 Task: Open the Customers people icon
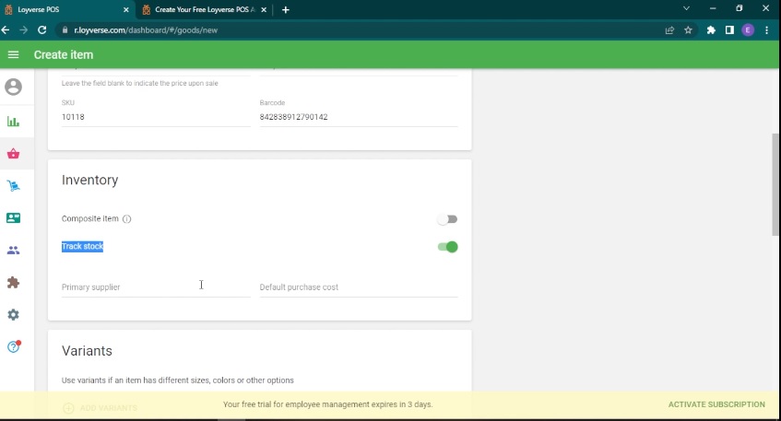point(14,251)
